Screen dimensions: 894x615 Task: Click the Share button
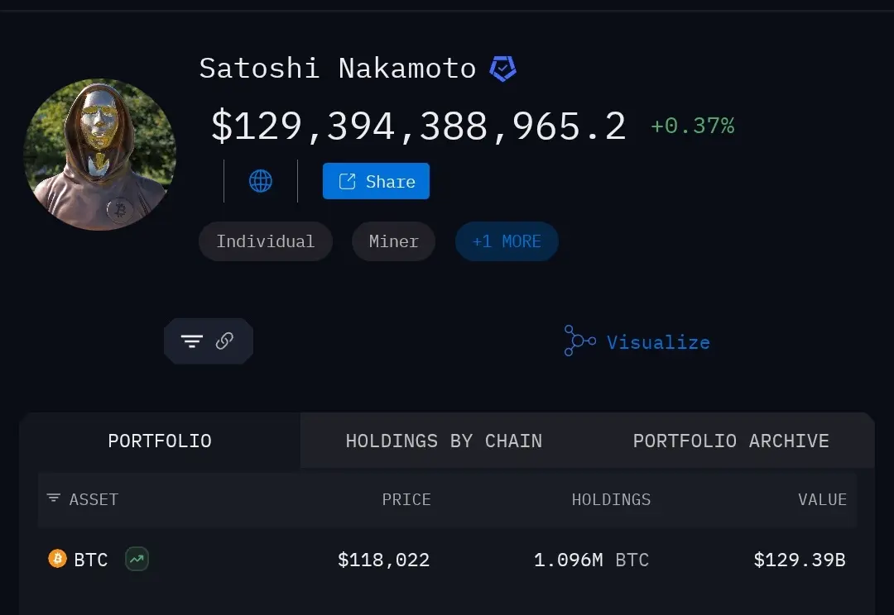[x=376, y=181]
